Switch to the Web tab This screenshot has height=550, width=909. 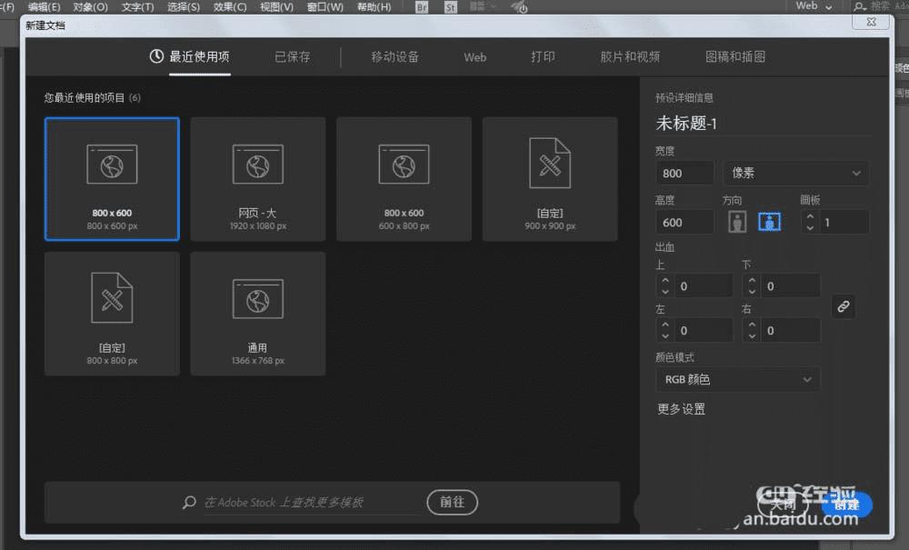(x=474, y=57)
